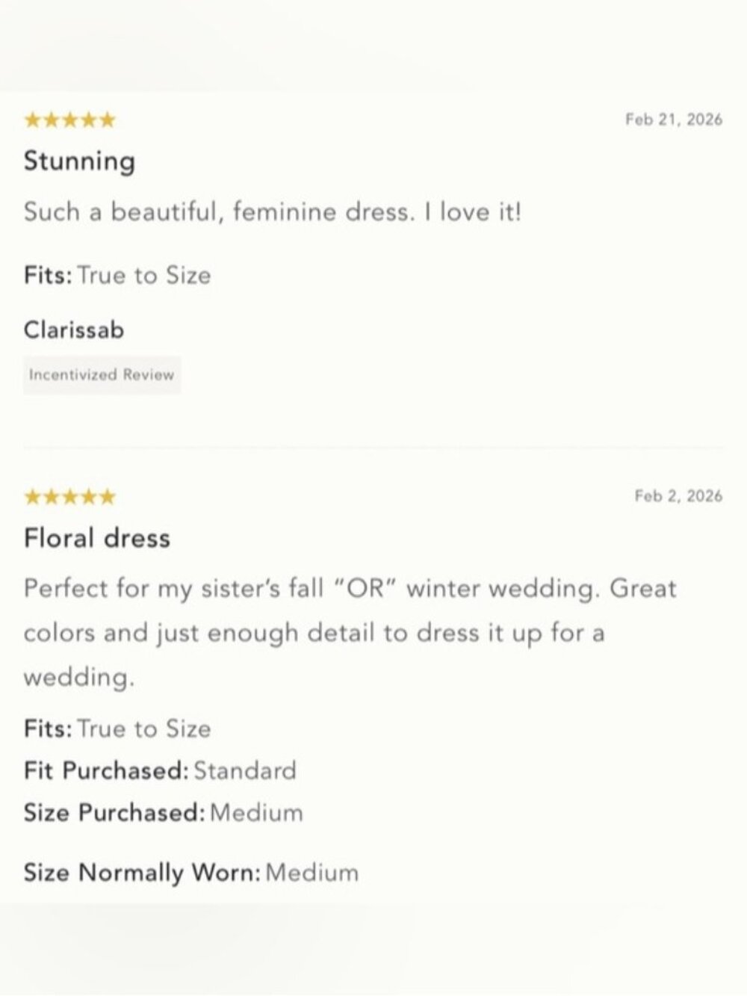Screen dimensions: 747x996
Task: Click the Stunning review title
Action: pyautogui.click(x=79, y=161)
